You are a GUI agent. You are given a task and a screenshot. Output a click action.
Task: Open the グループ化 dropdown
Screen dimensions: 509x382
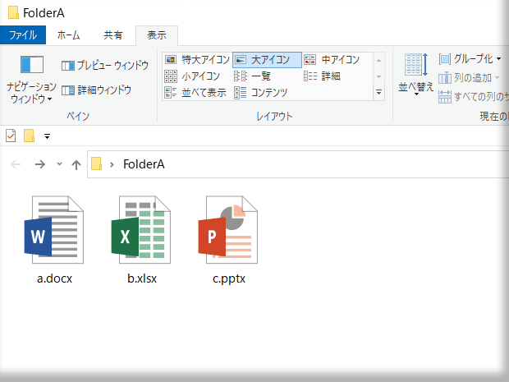(x=470, y=59)
